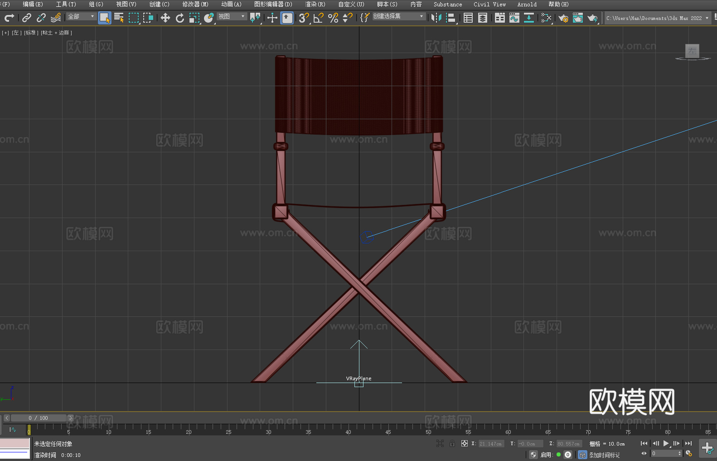Step time slider back with left arrow
717x461 pixels.
7,418
